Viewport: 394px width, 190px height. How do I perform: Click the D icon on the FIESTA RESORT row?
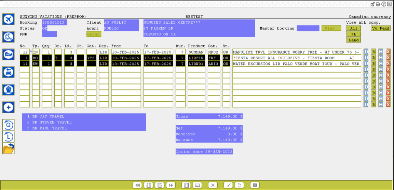click(366, 58)
